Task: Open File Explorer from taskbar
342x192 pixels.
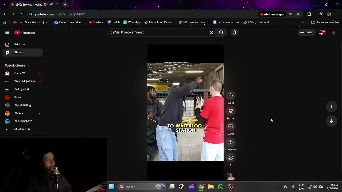Action: point(211,187)
